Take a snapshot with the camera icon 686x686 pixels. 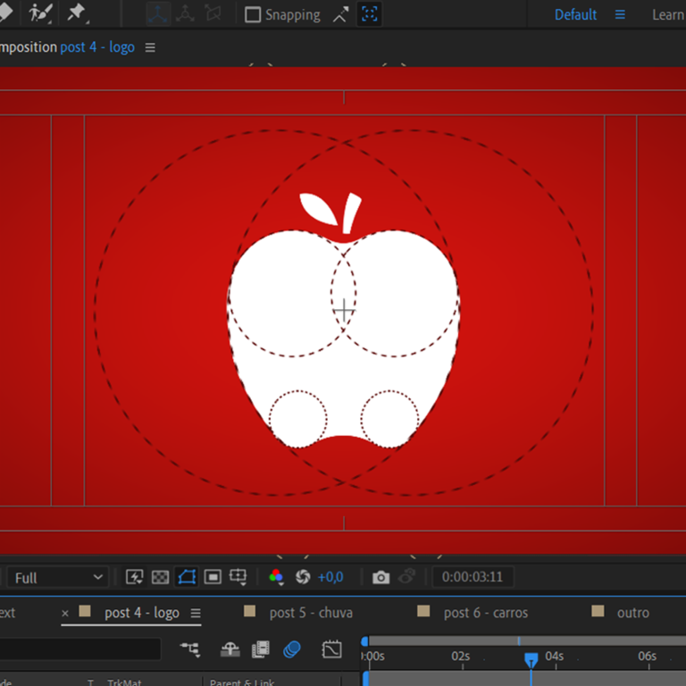[x=381, y=578]
